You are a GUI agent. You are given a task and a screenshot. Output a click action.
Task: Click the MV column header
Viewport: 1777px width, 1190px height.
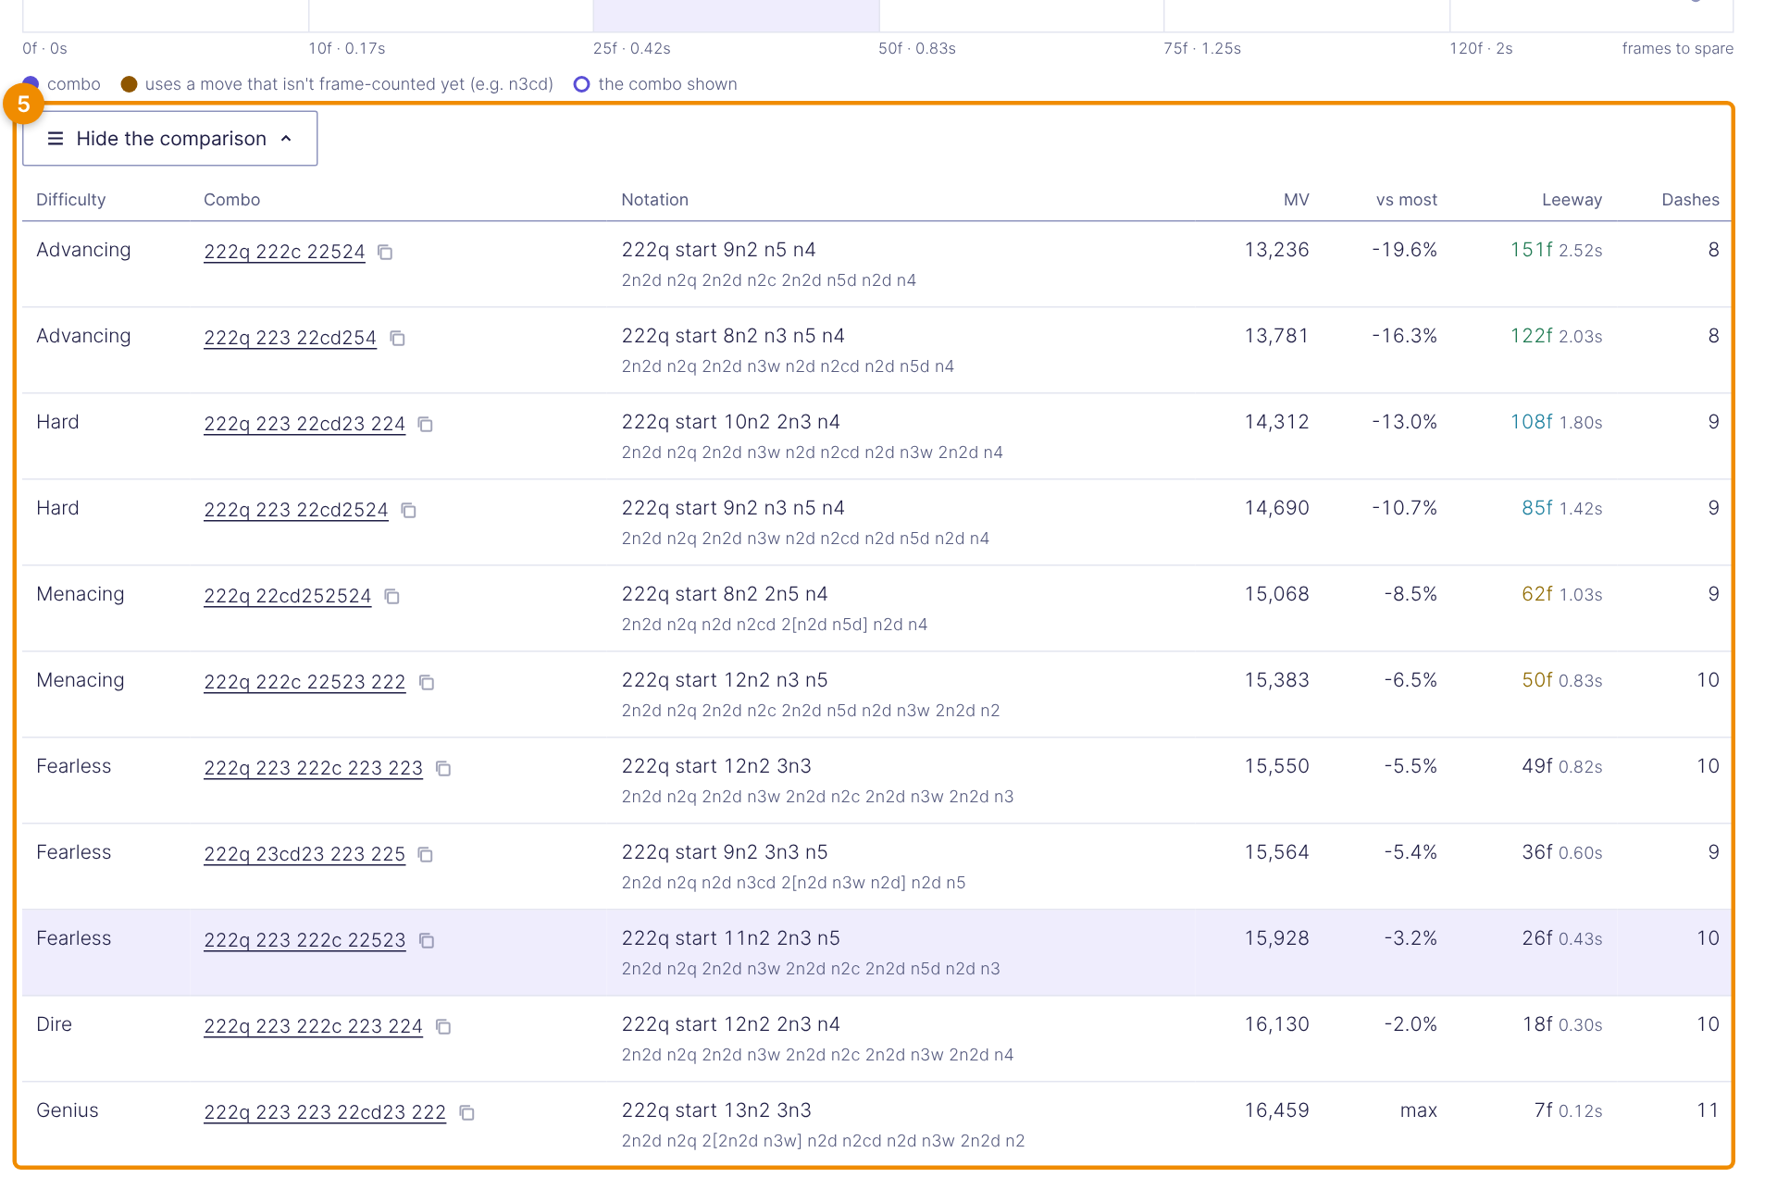click(x=1296, y=200)
